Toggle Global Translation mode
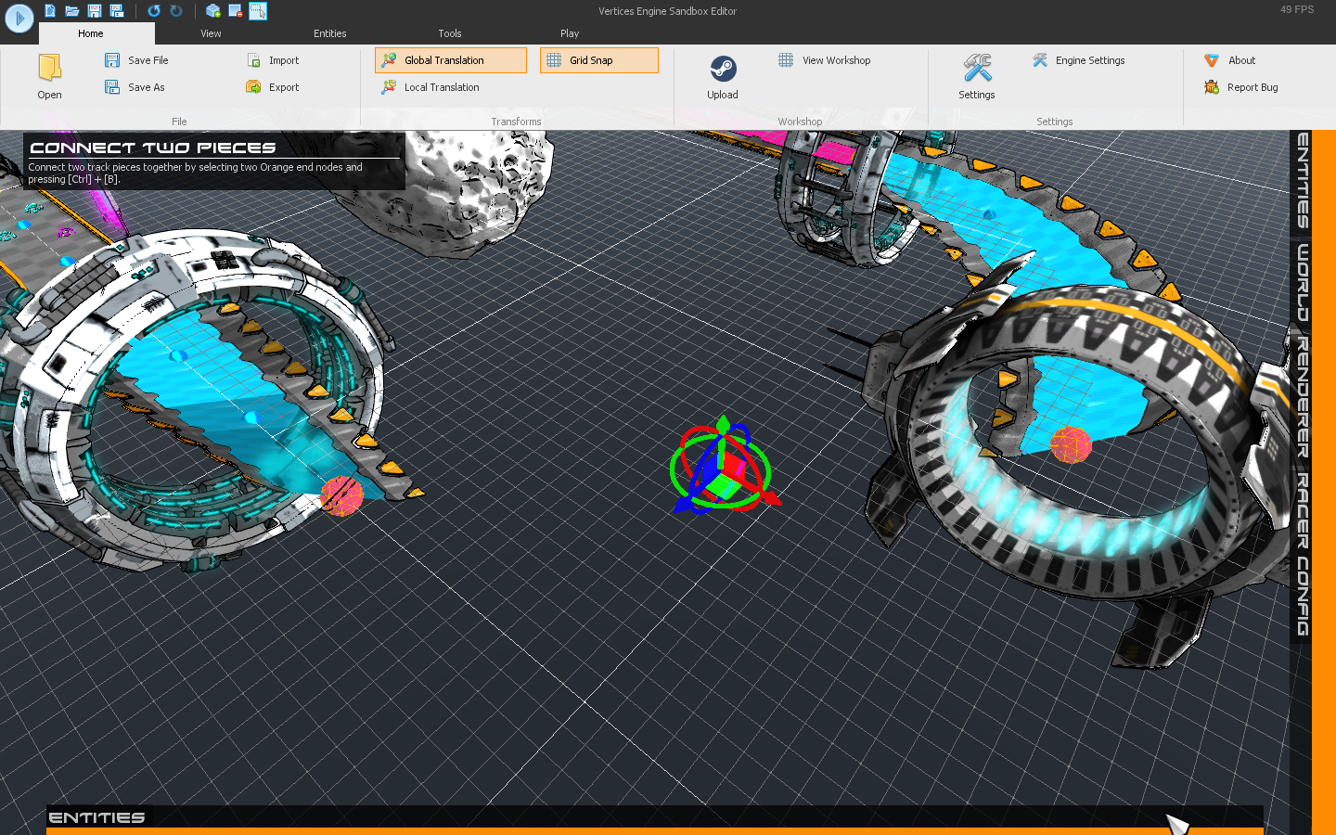The width and height of the screenshot is (1336, 835). tap(451, 60)
